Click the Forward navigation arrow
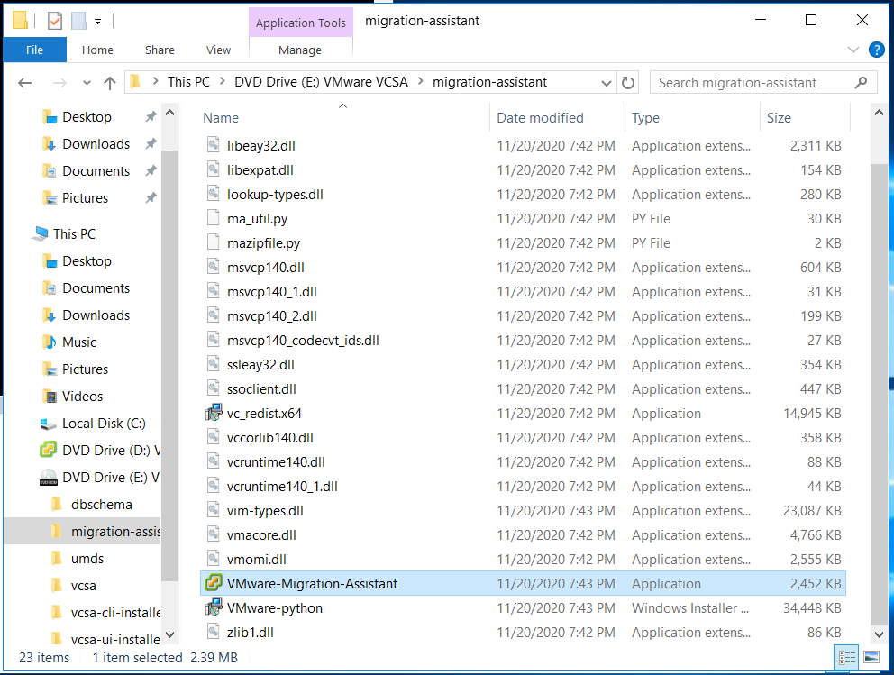Screen dimensions: 894x675 tap(59, 83)
